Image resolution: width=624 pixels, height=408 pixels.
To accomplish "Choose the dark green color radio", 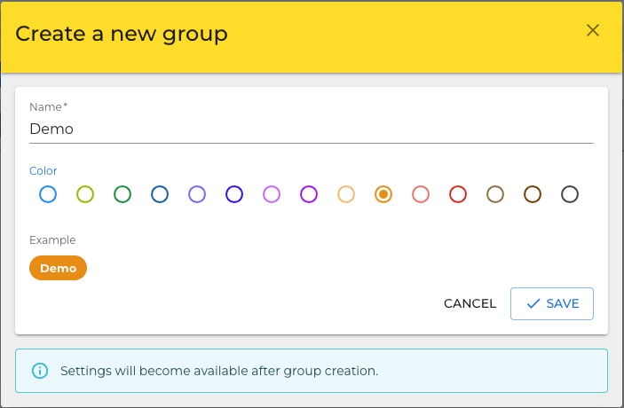I will pyautogui.click(x=122, y=194).
